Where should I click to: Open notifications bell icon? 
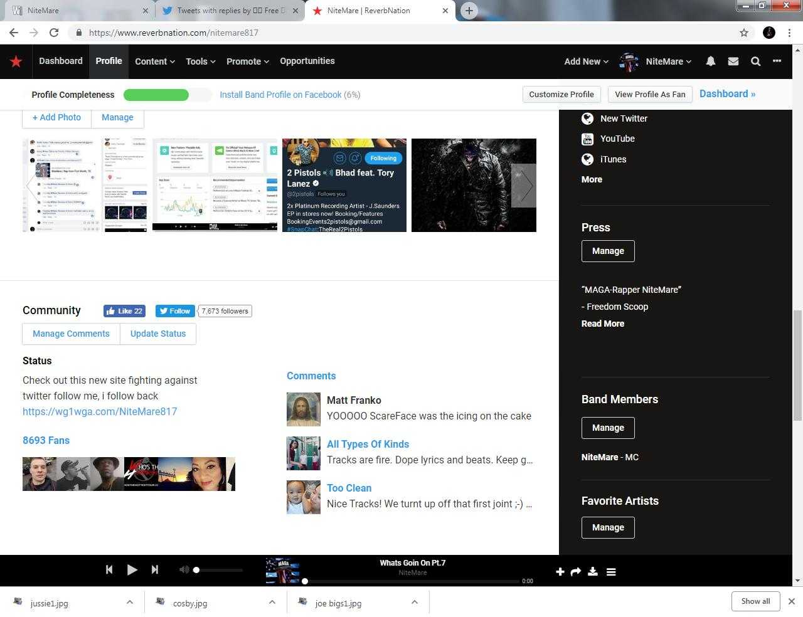711,61
